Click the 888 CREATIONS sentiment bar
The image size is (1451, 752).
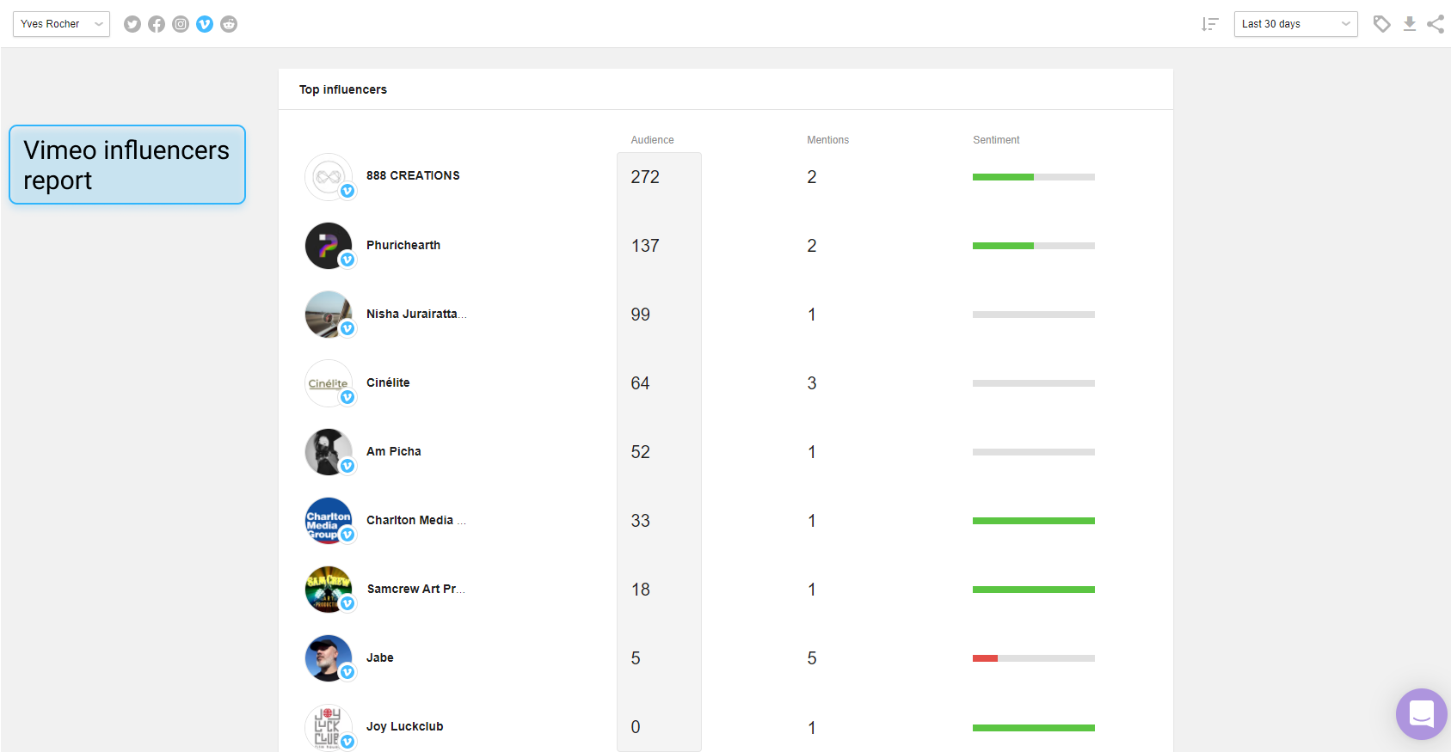pos(1034,177)
